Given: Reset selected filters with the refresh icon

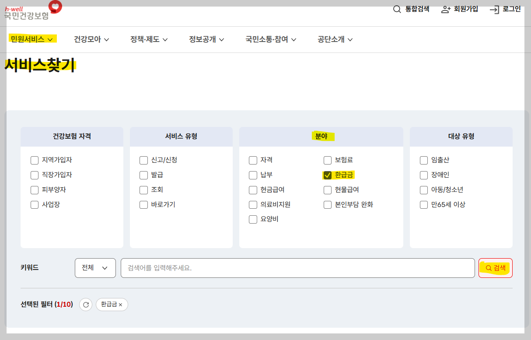Looking at the screenshot, I should tap(86, 305).
